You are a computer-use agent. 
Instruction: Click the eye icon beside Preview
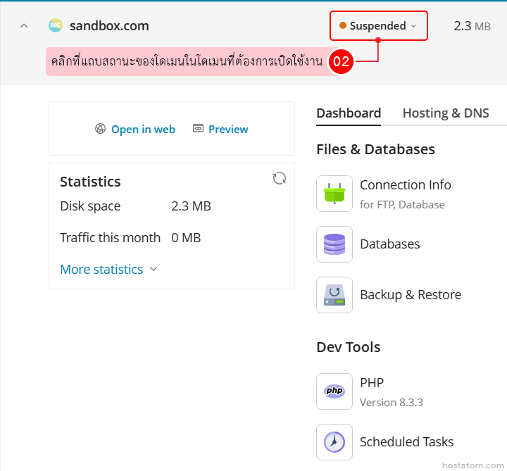[x=199, y=129]
